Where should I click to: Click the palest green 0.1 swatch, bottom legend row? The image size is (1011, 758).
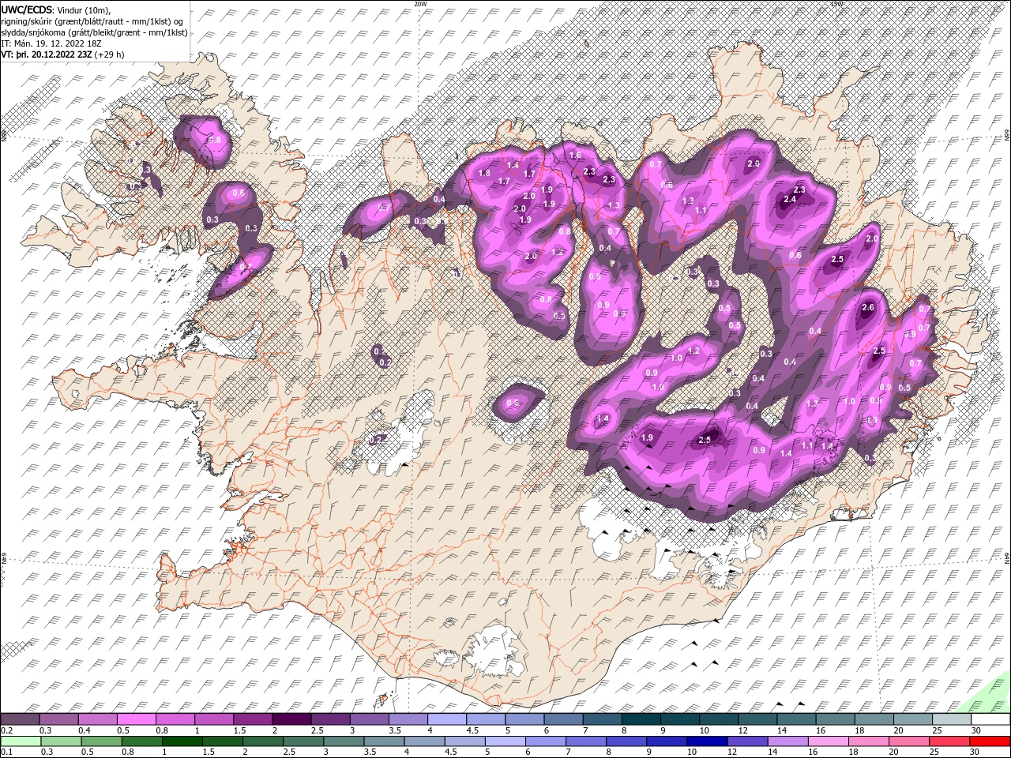(x=21, y=741)
